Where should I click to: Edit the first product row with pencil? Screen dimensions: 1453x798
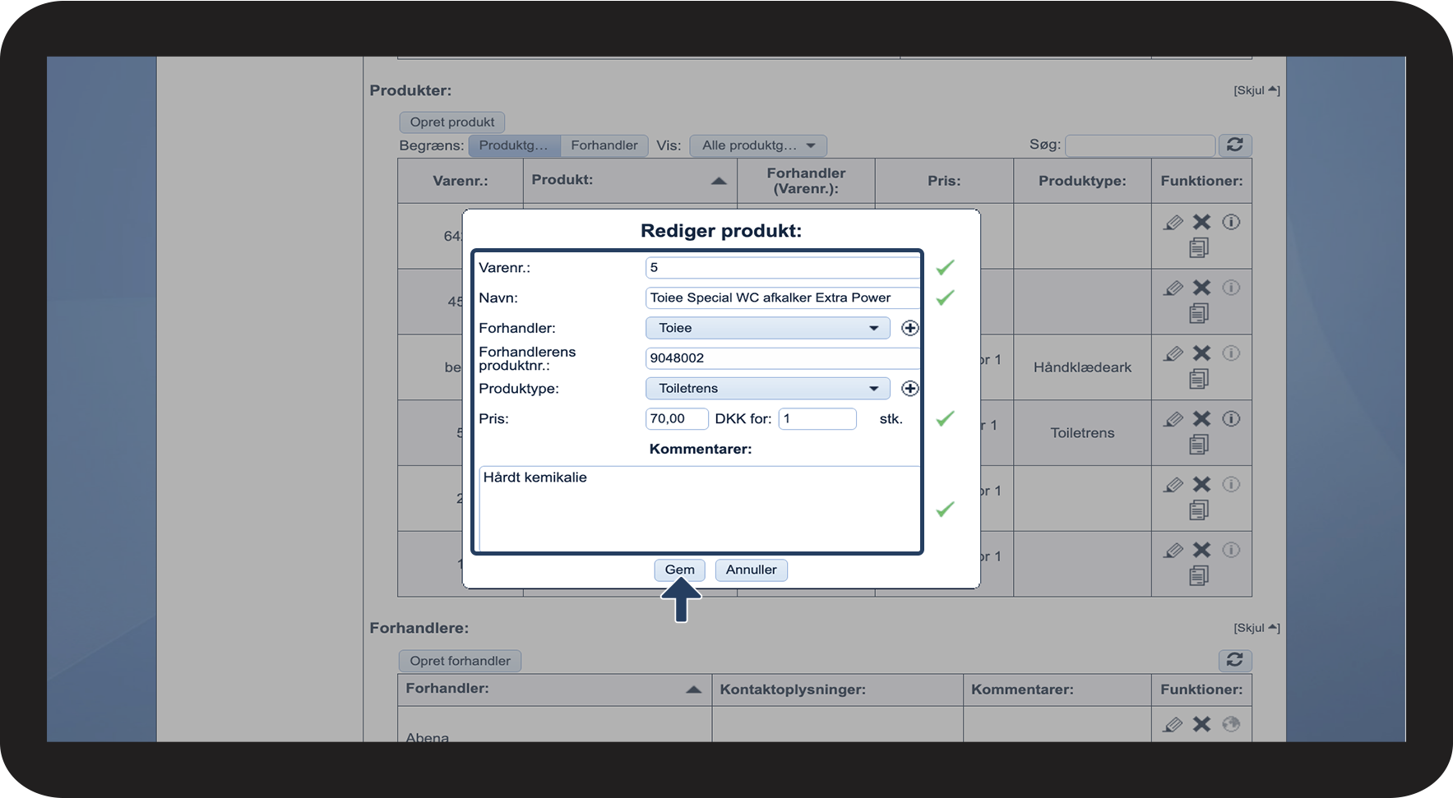click(x=1173, y=222)
